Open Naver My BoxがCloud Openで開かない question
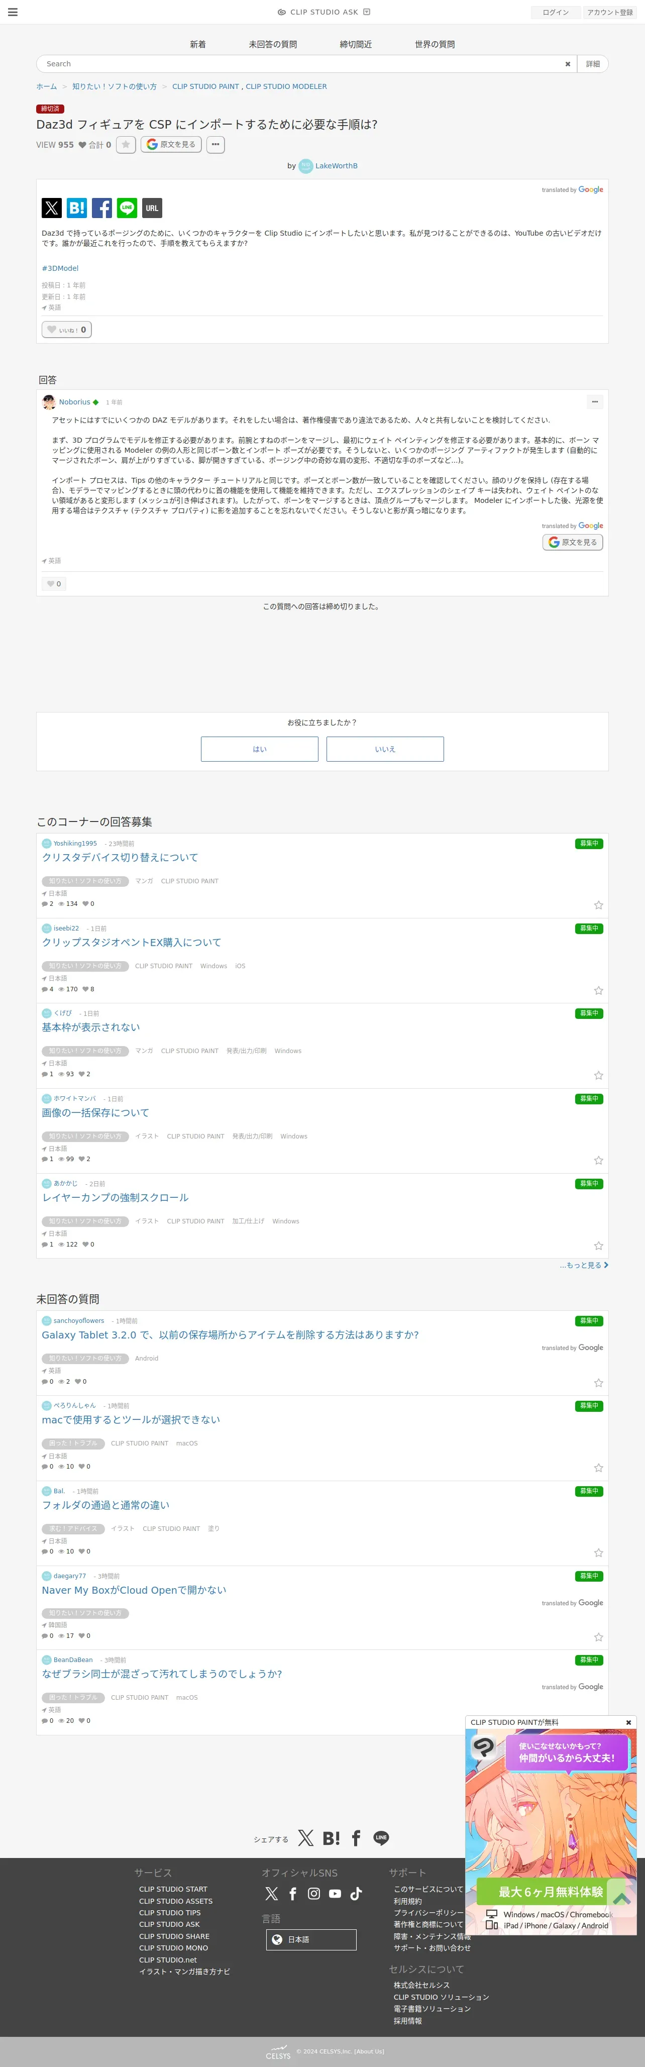645x2067 pixels. [x=134, y=1590]
